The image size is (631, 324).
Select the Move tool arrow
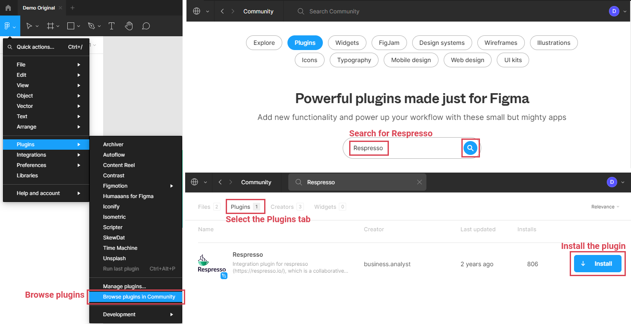29,26
